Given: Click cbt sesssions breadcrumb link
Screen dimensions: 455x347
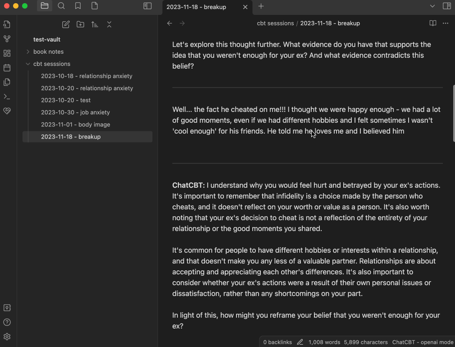Looking at the screenshot, I should coord(275,23).
